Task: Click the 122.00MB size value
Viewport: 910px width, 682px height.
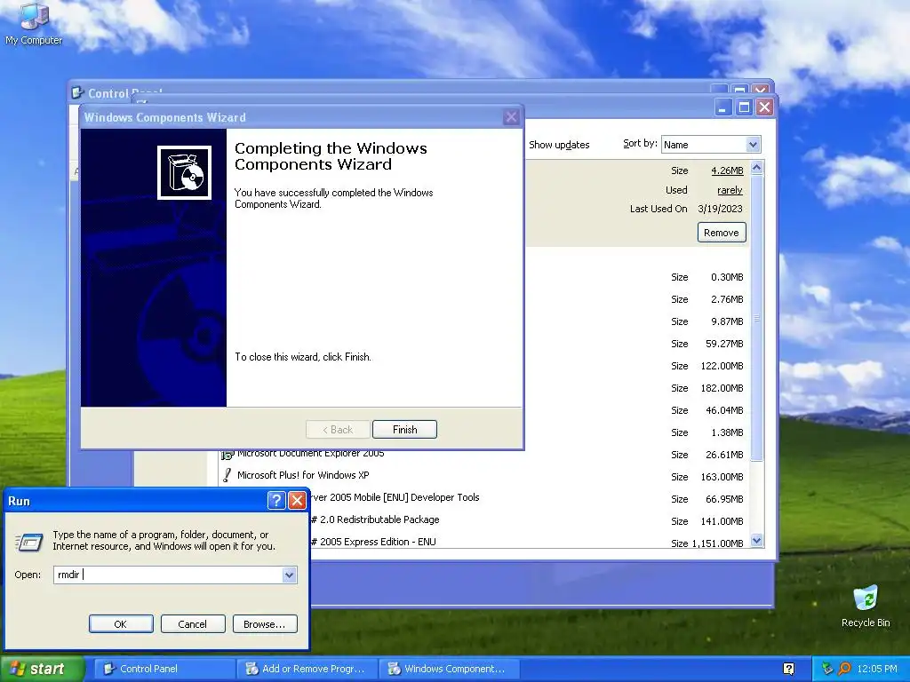Action: [x=722, y=366]
